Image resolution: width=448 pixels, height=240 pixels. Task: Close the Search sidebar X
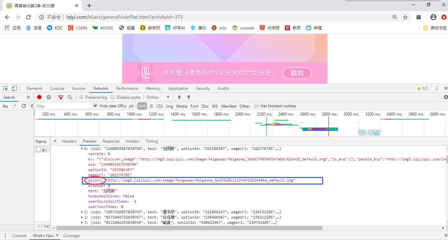(x=28, y=97)
